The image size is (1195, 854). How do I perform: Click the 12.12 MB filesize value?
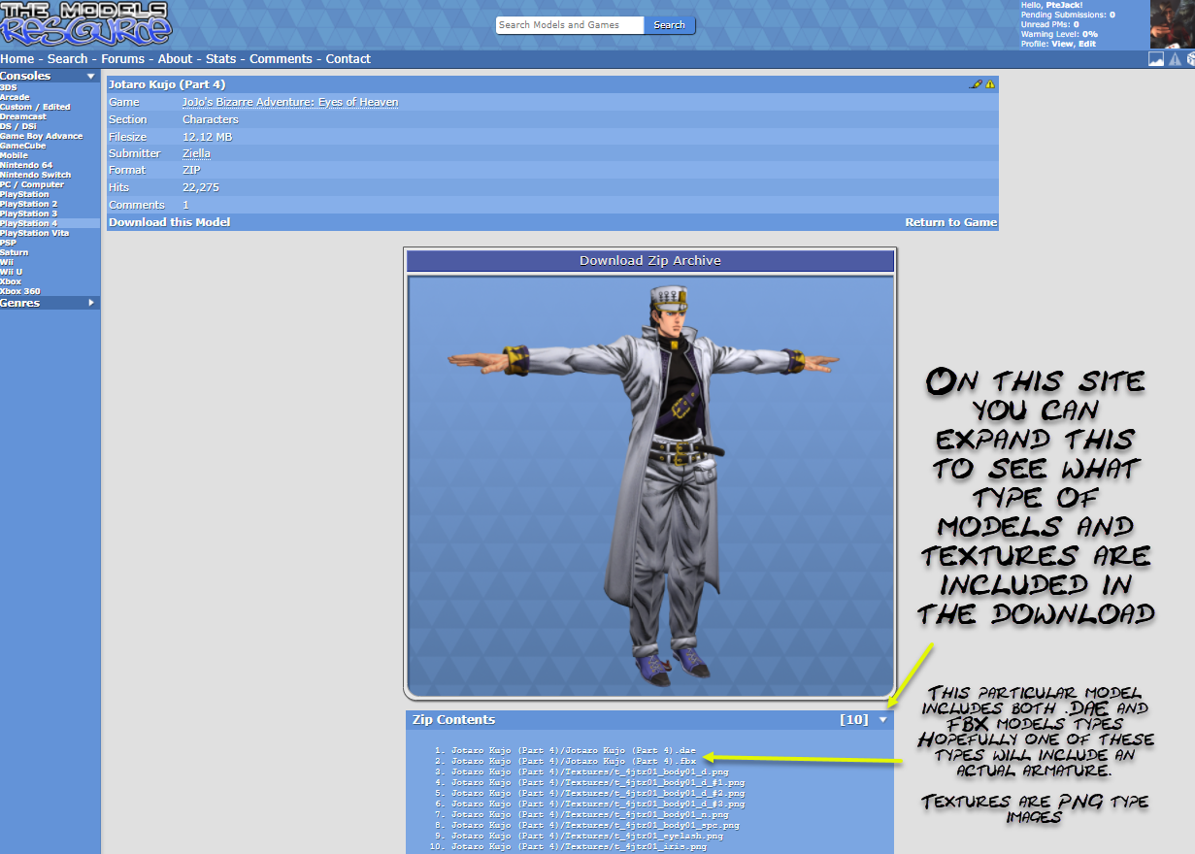pos(207,137)
